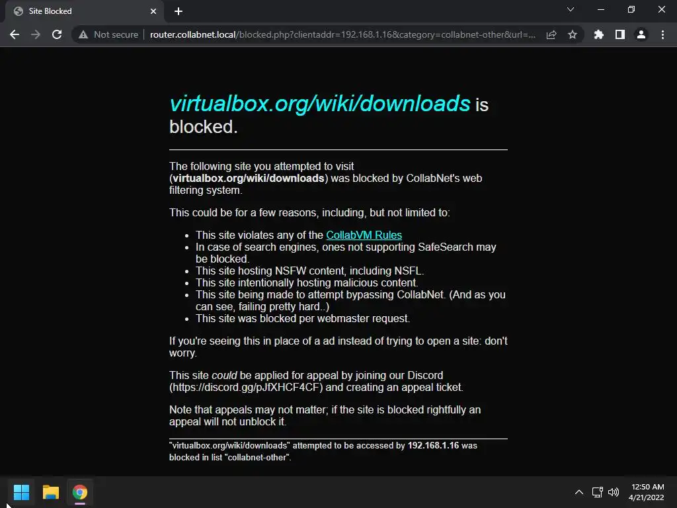This screenshot has width=677, height=508.
Task: Reload the blocked page
Action: click(57, 34)
